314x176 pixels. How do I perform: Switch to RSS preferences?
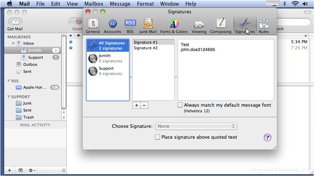pyautogui.click(x=130, y=26)
